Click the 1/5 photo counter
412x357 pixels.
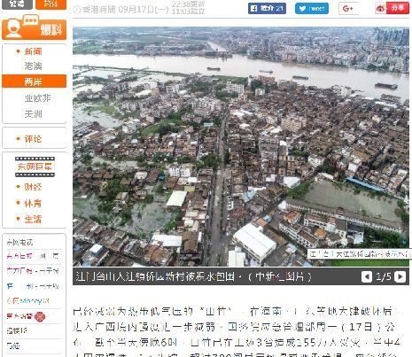tap(383, 276)
